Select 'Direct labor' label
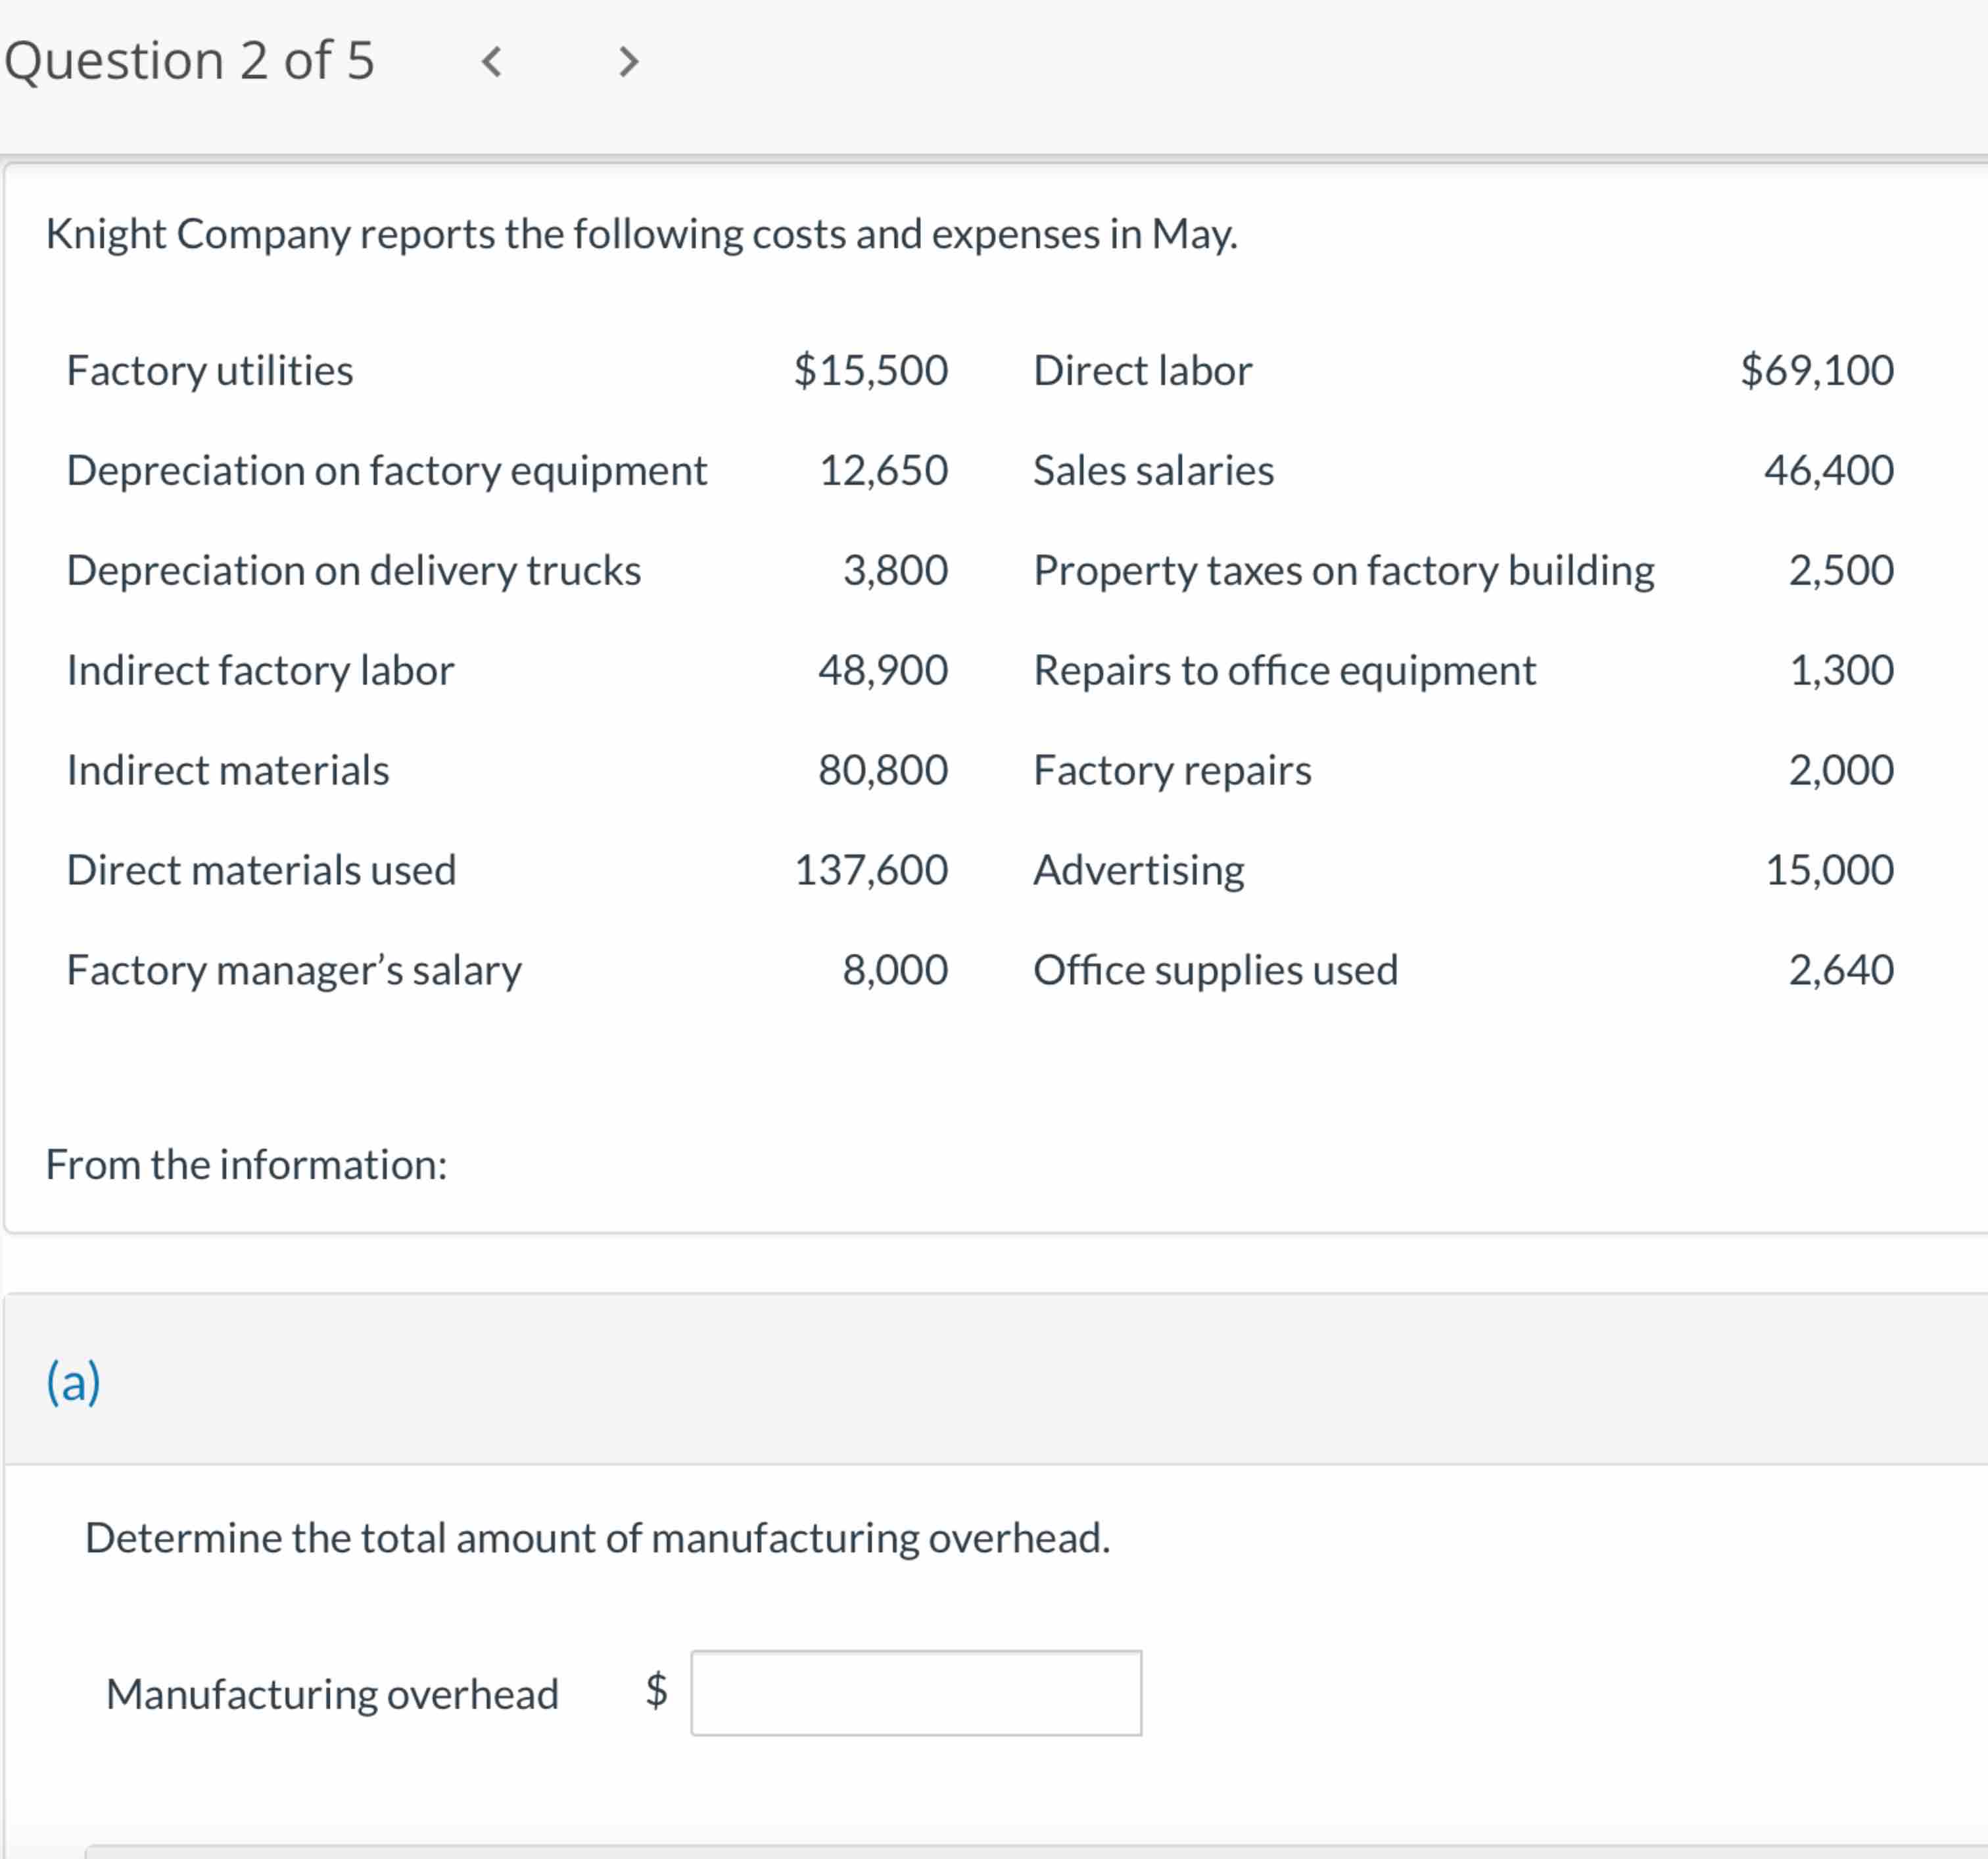 (x=1142, y=371)
